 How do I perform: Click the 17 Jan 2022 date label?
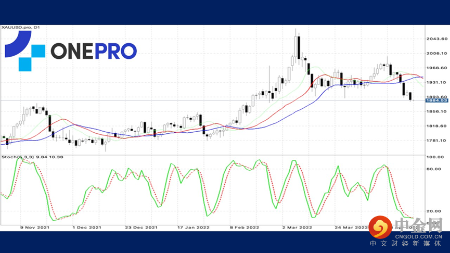point(194,227)
